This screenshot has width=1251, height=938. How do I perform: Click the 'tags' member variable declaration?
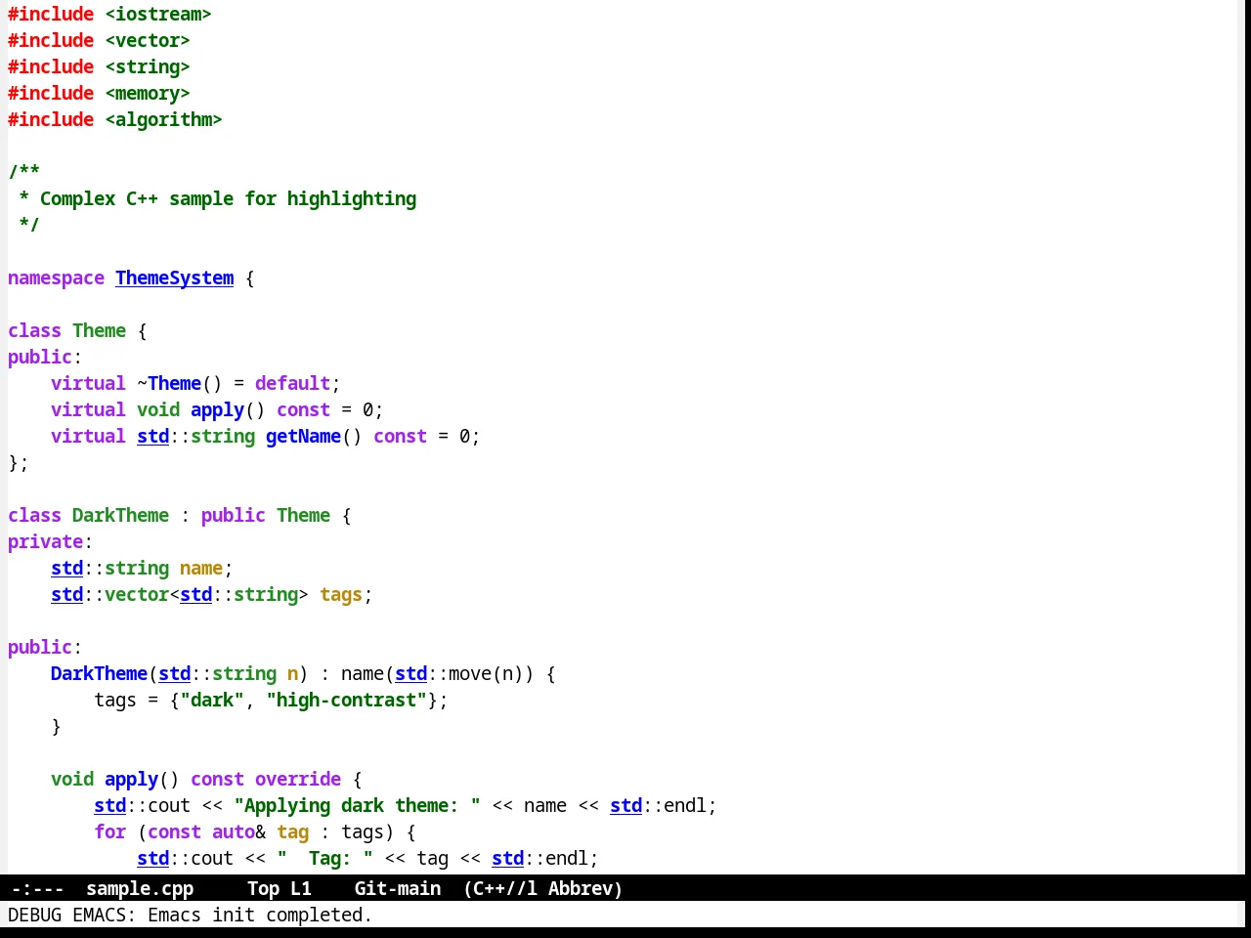click(341, 594)
